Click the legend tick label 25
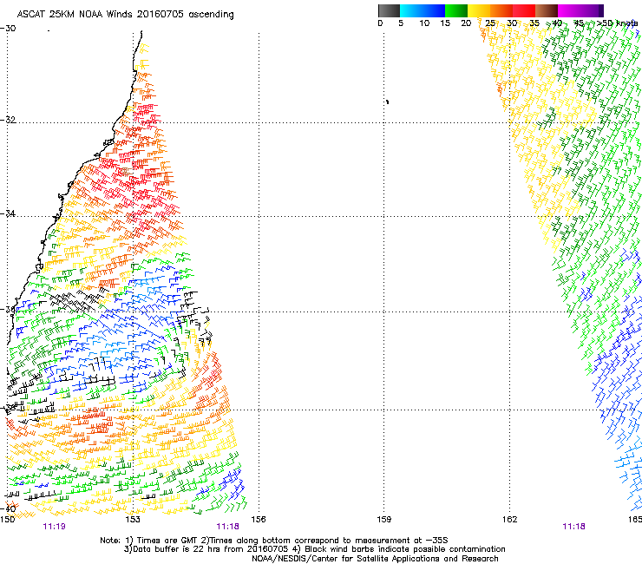Screen dimensions: 642x564 tap(489, 23)
